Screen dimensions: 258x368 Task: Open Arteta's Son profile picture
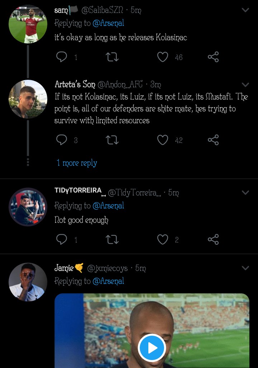tap(28, 99)
